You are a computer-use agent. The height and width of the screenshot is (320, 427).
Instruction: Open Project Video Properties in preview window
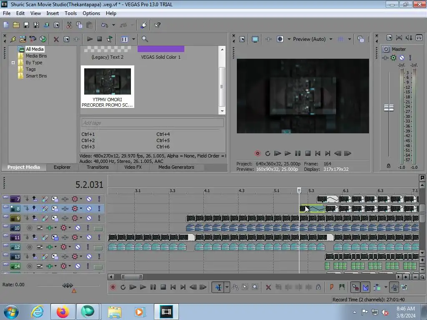[242, 39]
